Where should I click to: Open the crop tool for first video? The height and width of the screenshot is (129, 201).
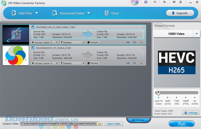tap(134, 42)
